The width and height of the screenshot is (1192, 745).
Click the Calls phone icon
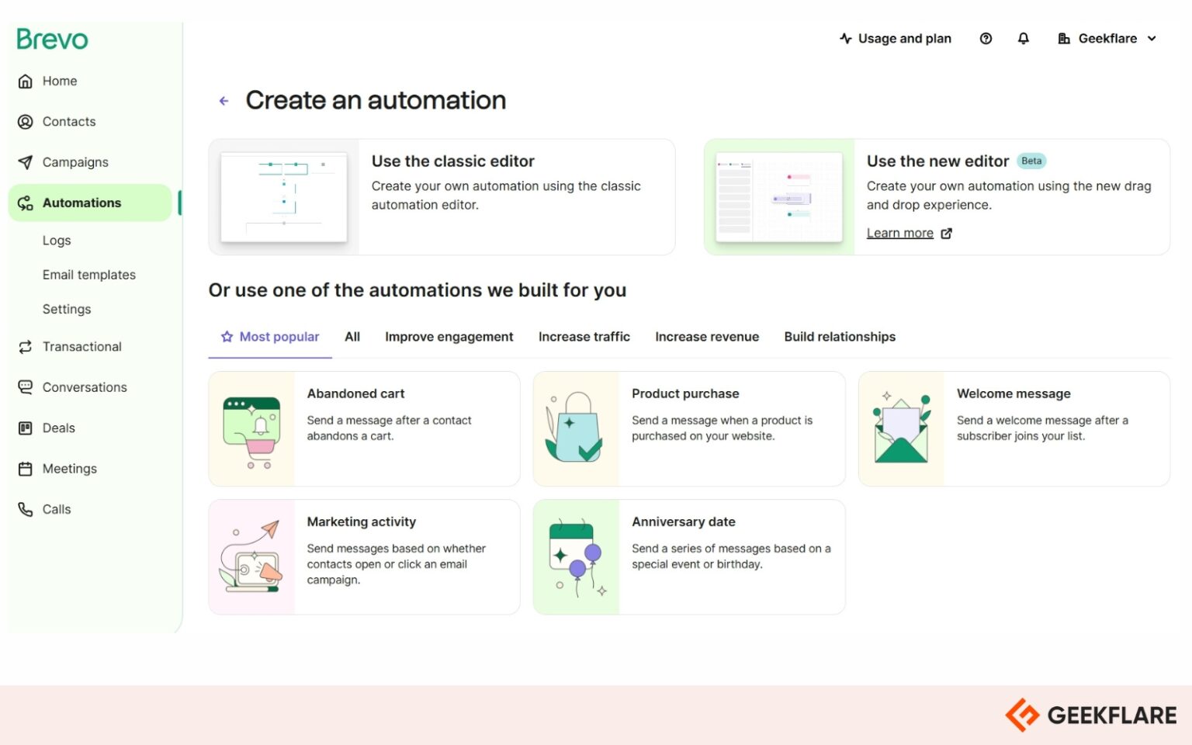26,510
